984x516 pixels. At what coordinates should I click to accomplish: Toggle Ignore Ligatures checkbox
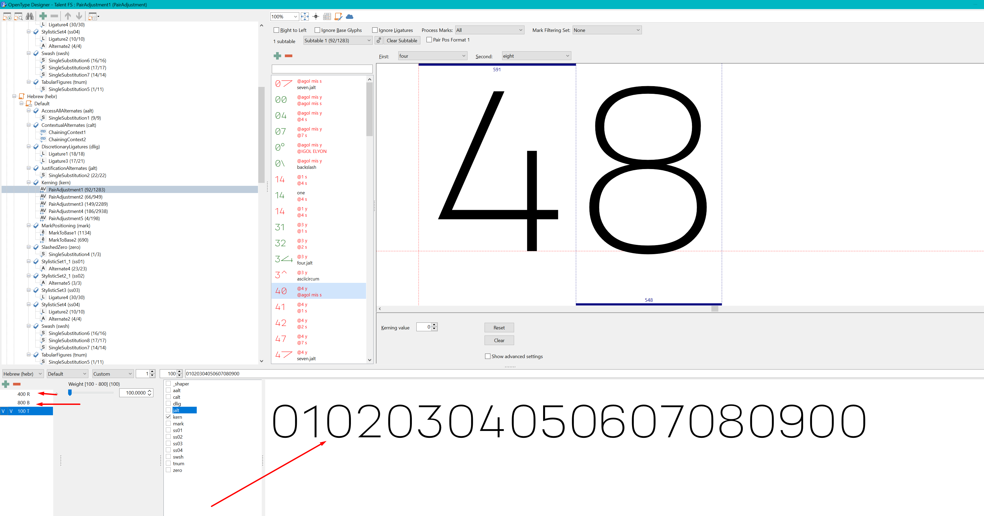pos(375,30)
